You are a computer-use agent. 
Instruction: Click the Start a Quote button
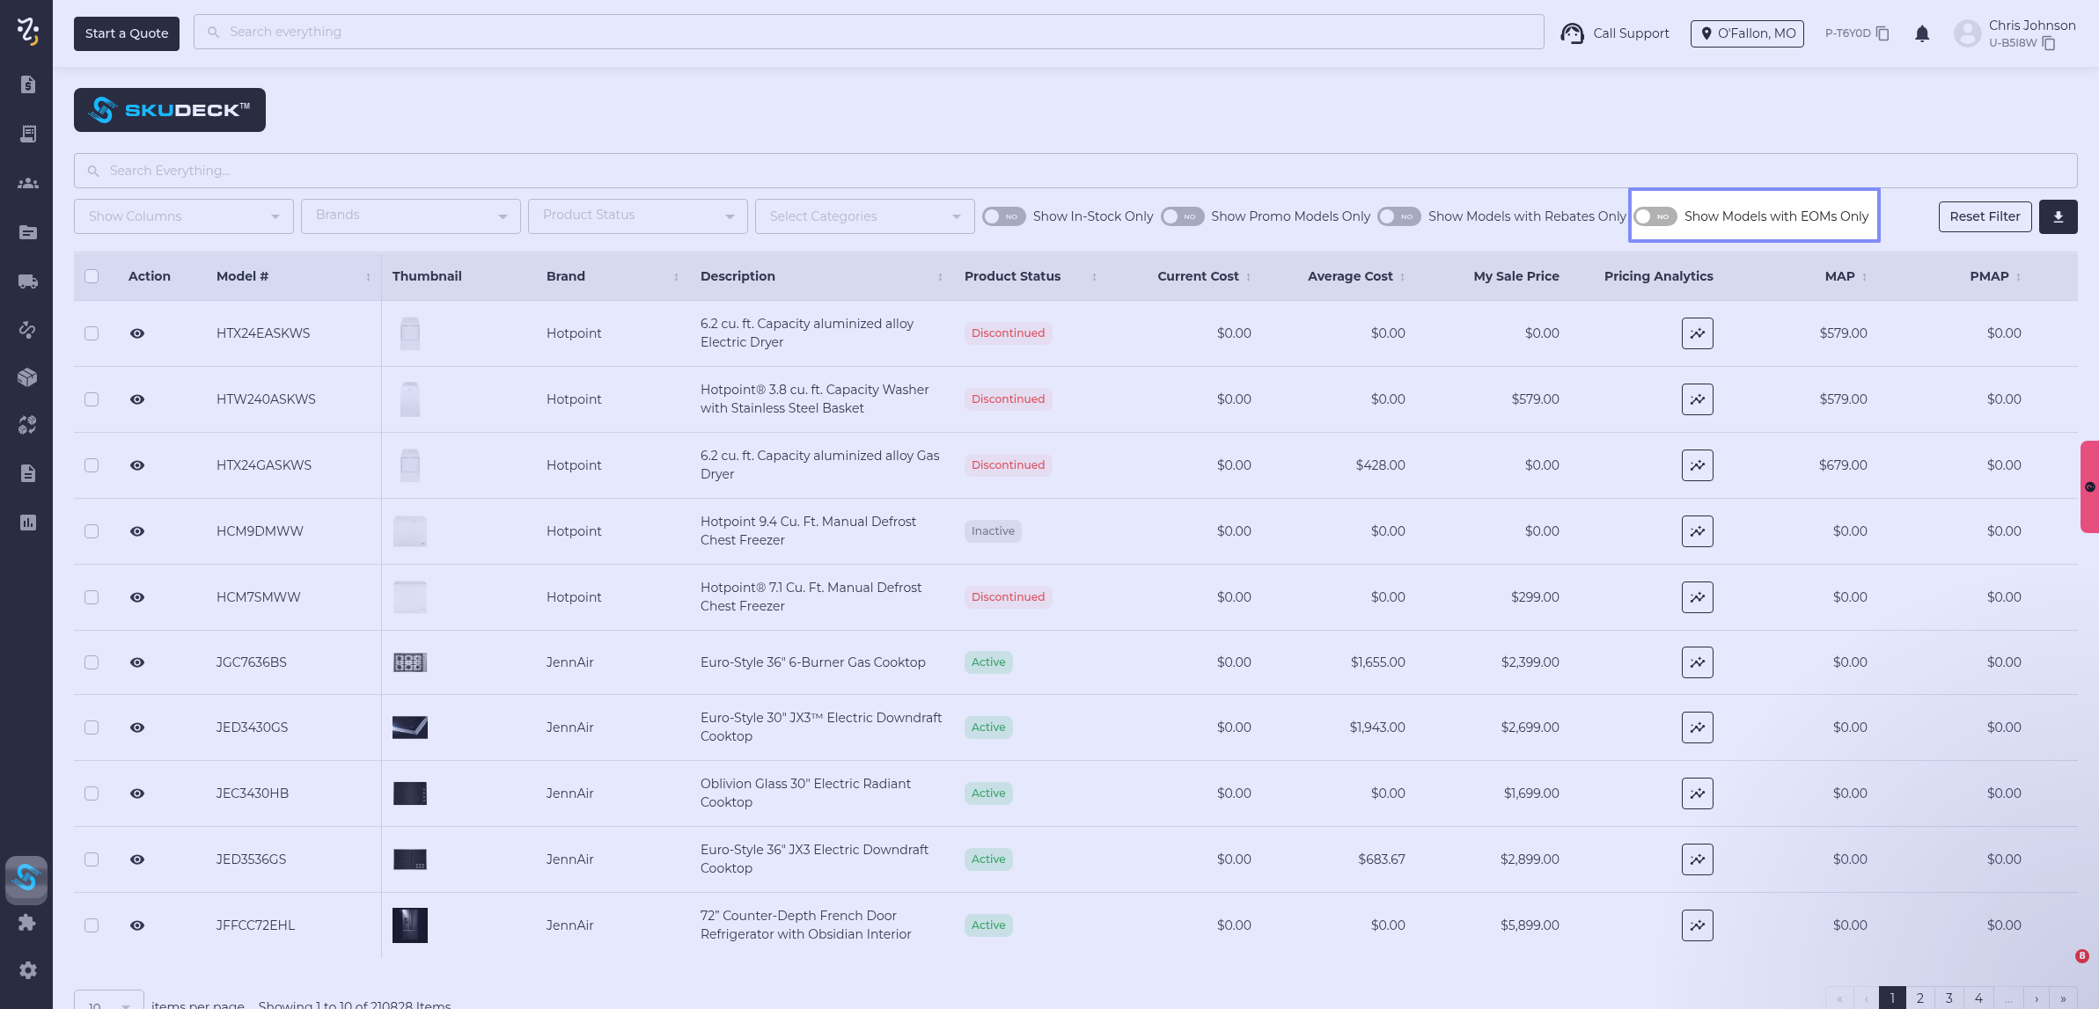[x=127, y=33]
